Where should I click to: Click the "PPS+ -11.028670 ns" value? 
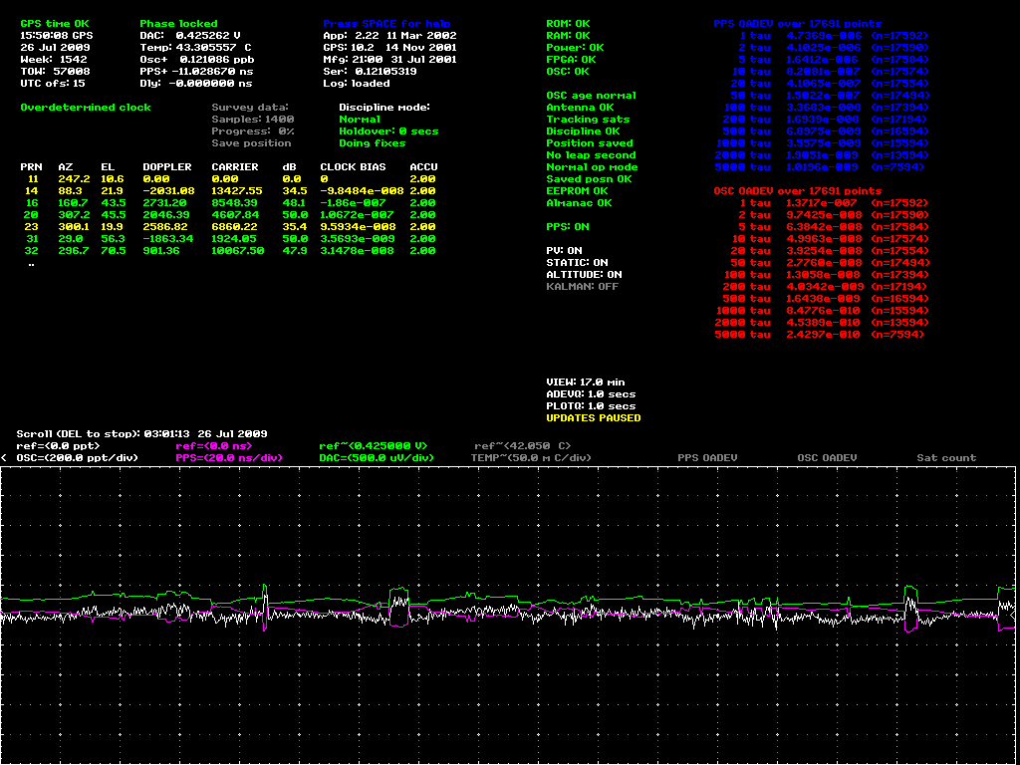coord(196,72)
